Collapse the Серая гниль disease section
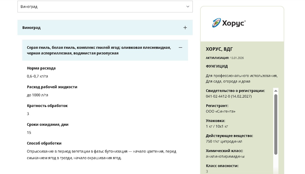The height and width of the screenshot is (174, 305). pos(180,47)
